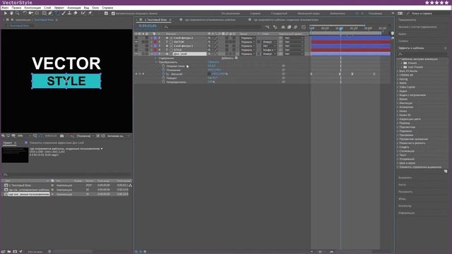Open the Композиция menu

point(32,8)
